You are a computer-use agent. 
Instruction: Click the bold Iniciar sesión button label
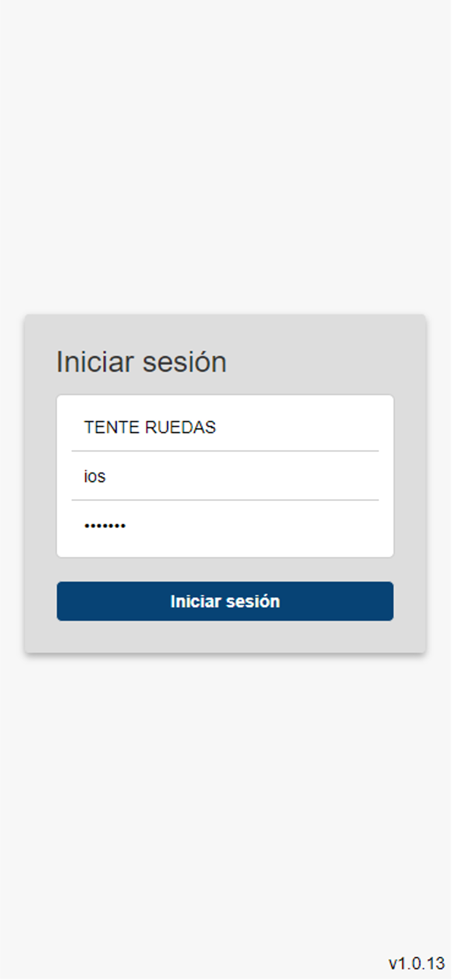[225, 600]
